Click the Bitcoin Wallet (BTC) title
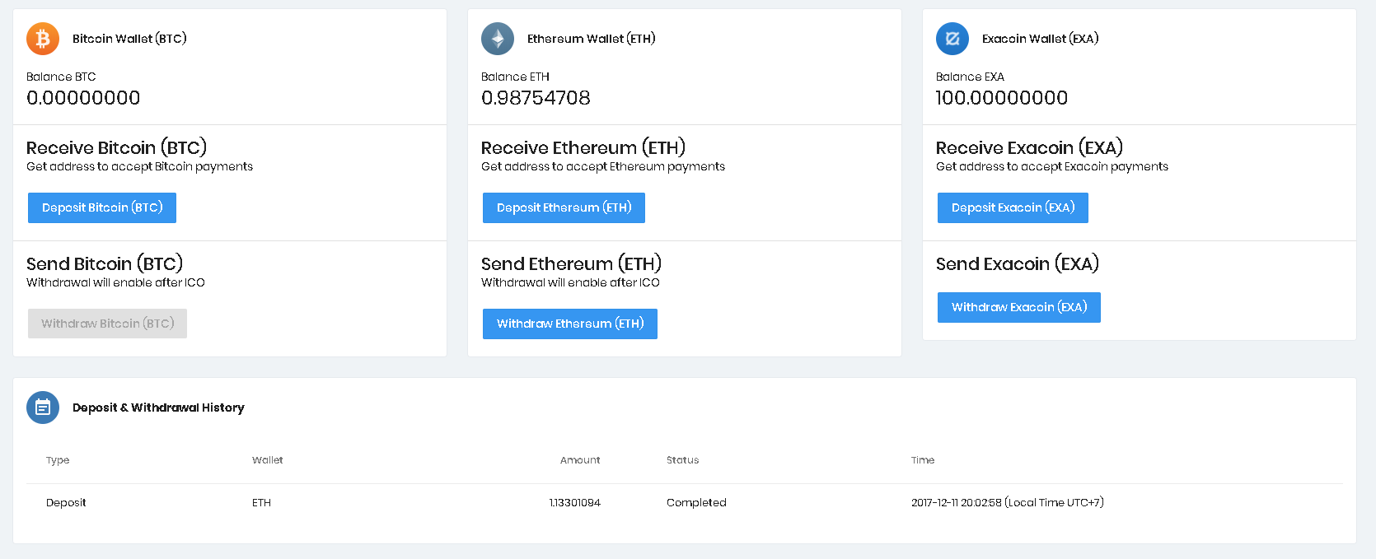This screenshot has height=559, width=1376. tap(129, 39)
